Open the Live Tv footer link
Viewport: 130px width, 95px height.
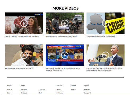click(10, 89)
